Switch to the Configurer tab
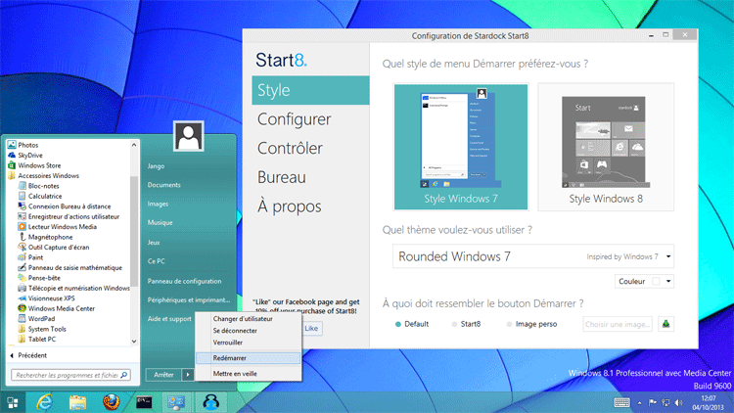Screen dimensions: 734x413 293,119
